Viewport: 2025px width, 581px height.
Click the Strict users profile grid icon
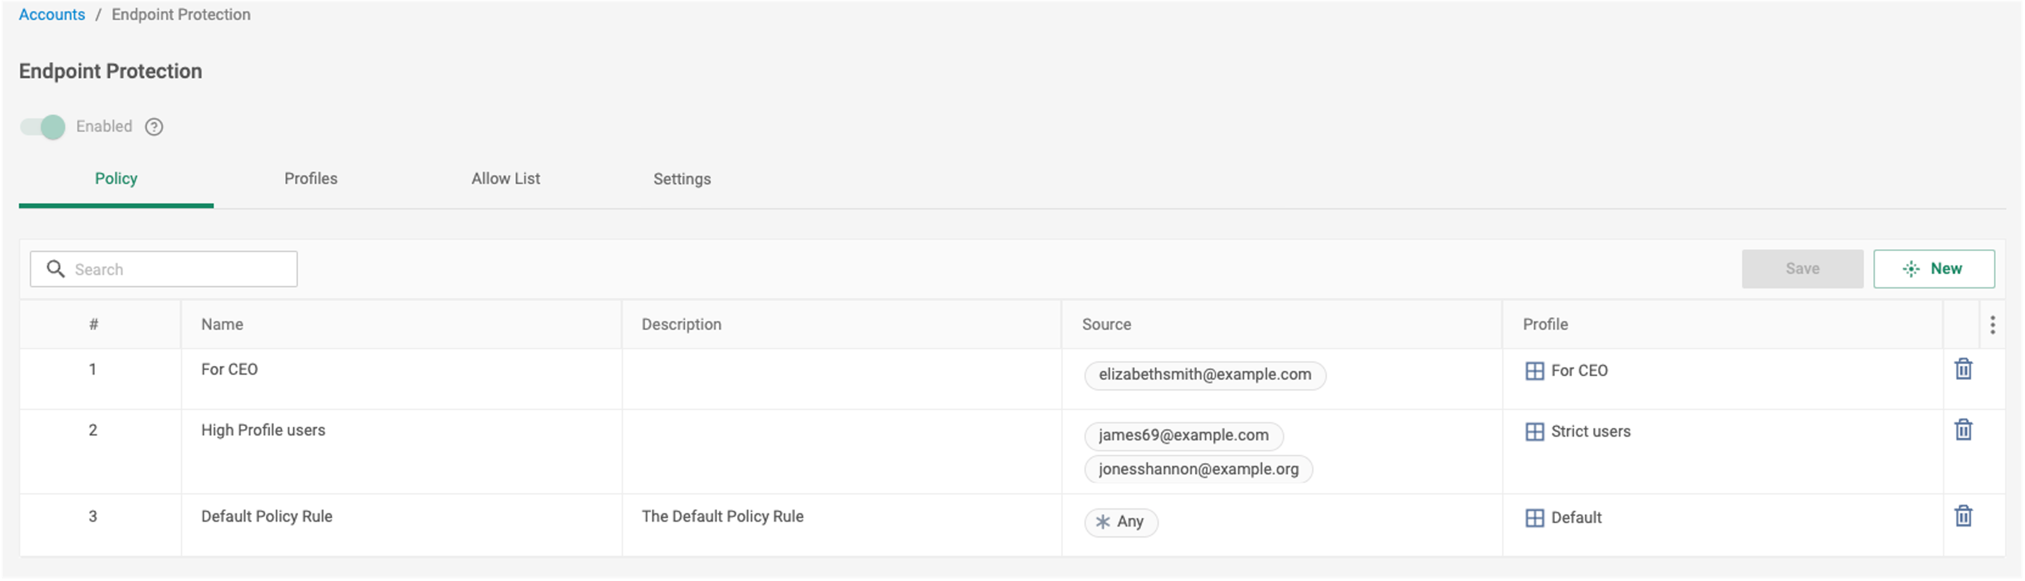pyautogui.click(x=1533, y=432)
